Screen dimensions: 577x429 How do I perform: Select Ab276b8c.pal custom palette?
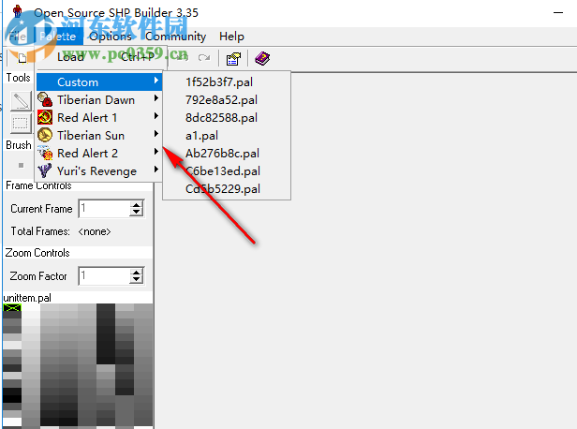(x=227, y=153)
